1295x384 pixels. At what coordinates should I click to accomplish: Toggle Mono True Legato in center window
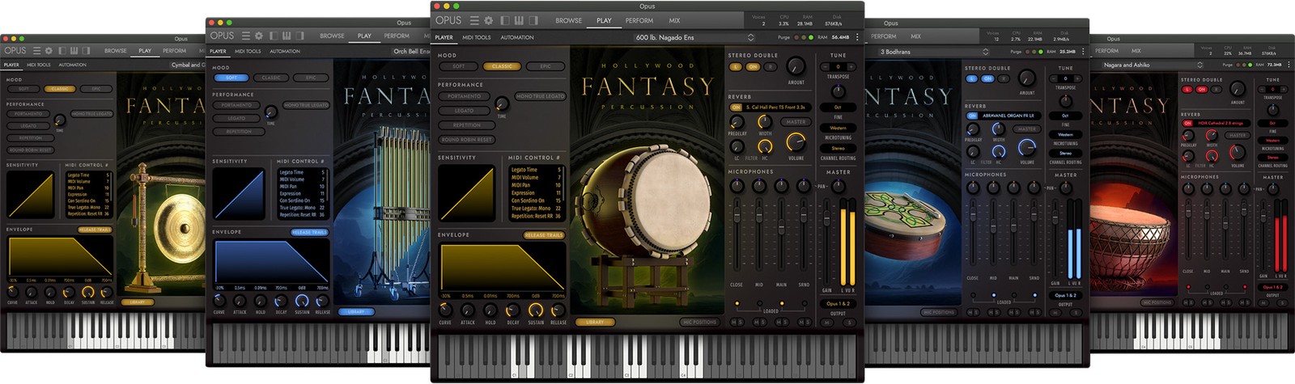tap(540, 96)
